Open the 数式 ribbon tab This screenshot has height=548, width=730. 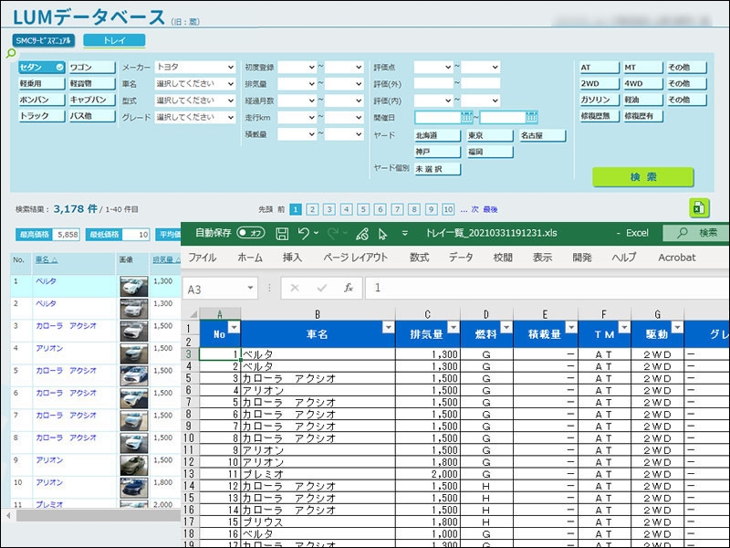click(419, 258)
